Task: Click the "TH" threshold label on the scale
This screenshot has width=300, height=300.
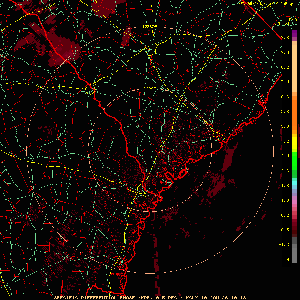Action: click(286, 260)
